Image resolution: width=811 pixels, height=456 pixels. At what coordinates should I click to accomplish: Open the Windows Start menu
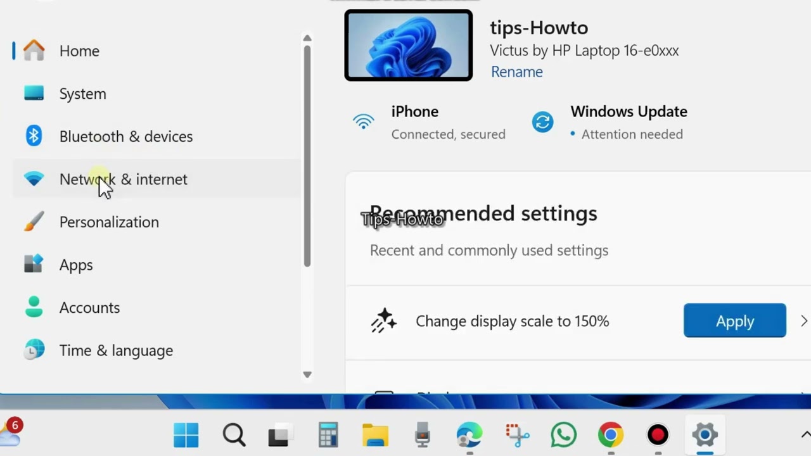pos(186,435)
